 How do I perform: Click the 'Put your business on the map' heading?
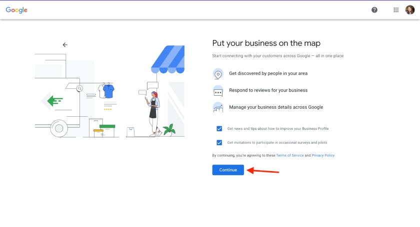click(x=266, y=43)
